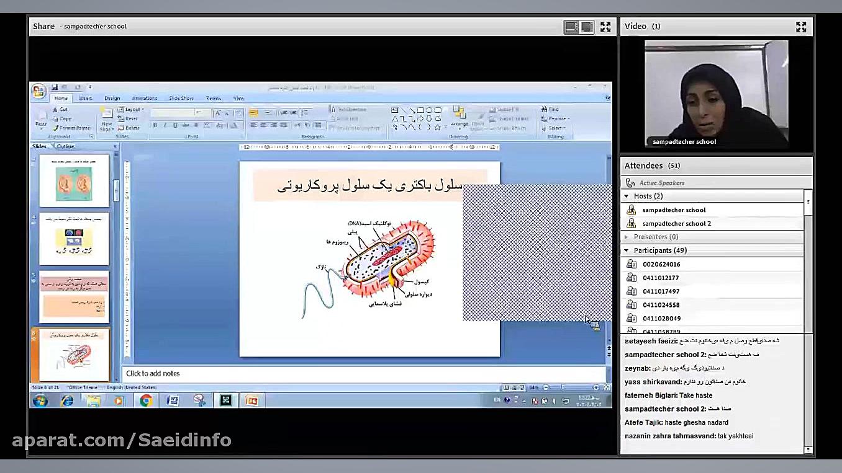Select the Slides pane tab
Viewport: 842px width, 473px height.
click(x=40, y=146)
